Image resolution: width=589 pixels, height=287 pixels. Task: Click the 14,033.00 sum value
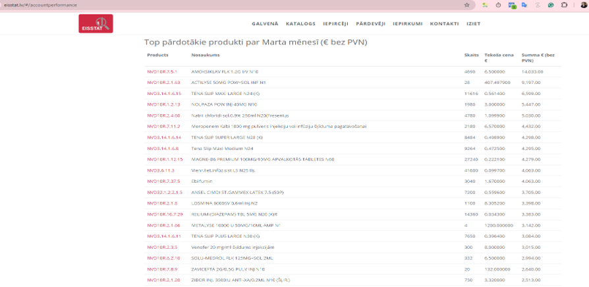(532, 71)
